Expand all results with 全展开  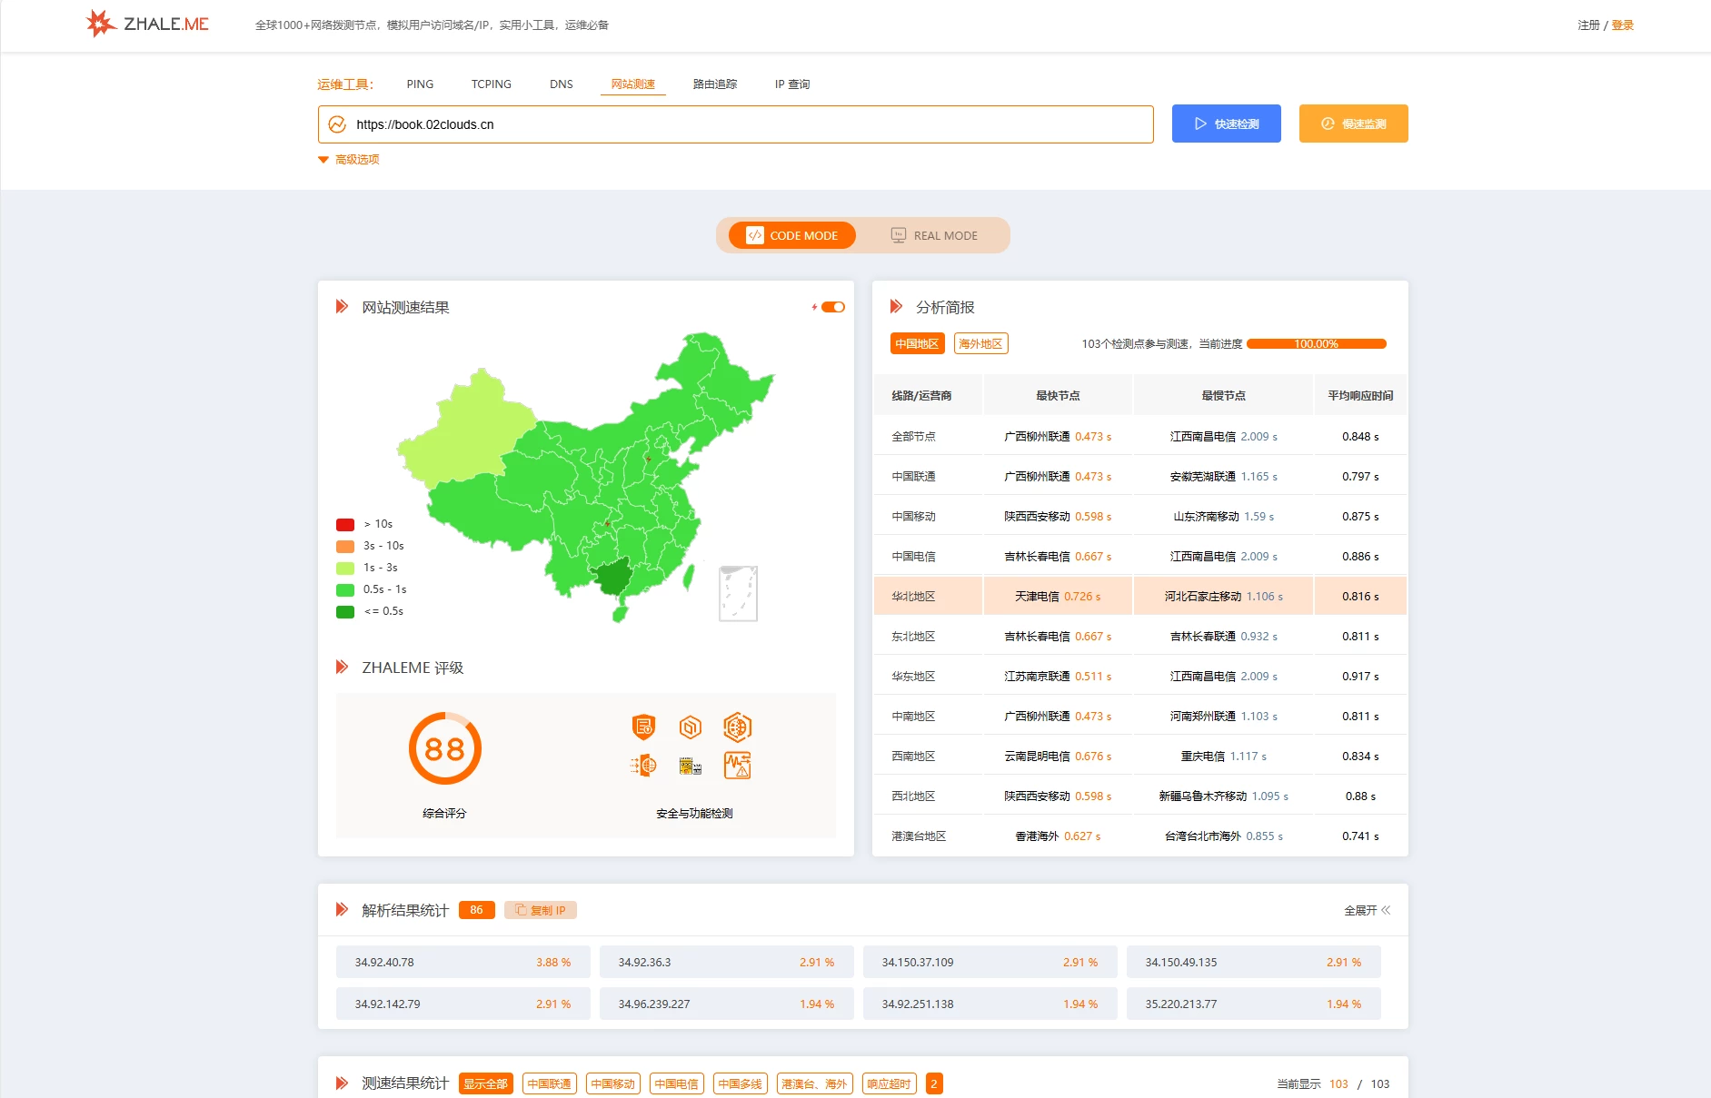pos(1367,910)
